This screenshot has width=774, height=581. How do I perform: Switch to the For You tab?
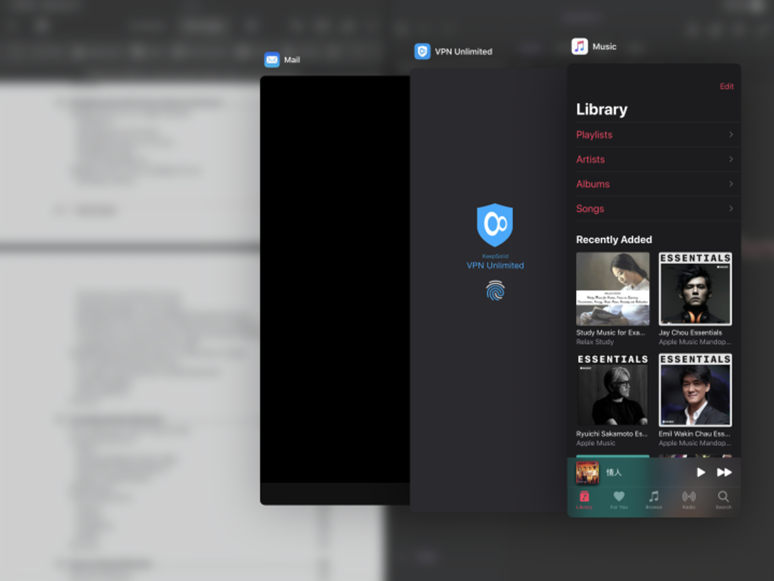[619, 500]
